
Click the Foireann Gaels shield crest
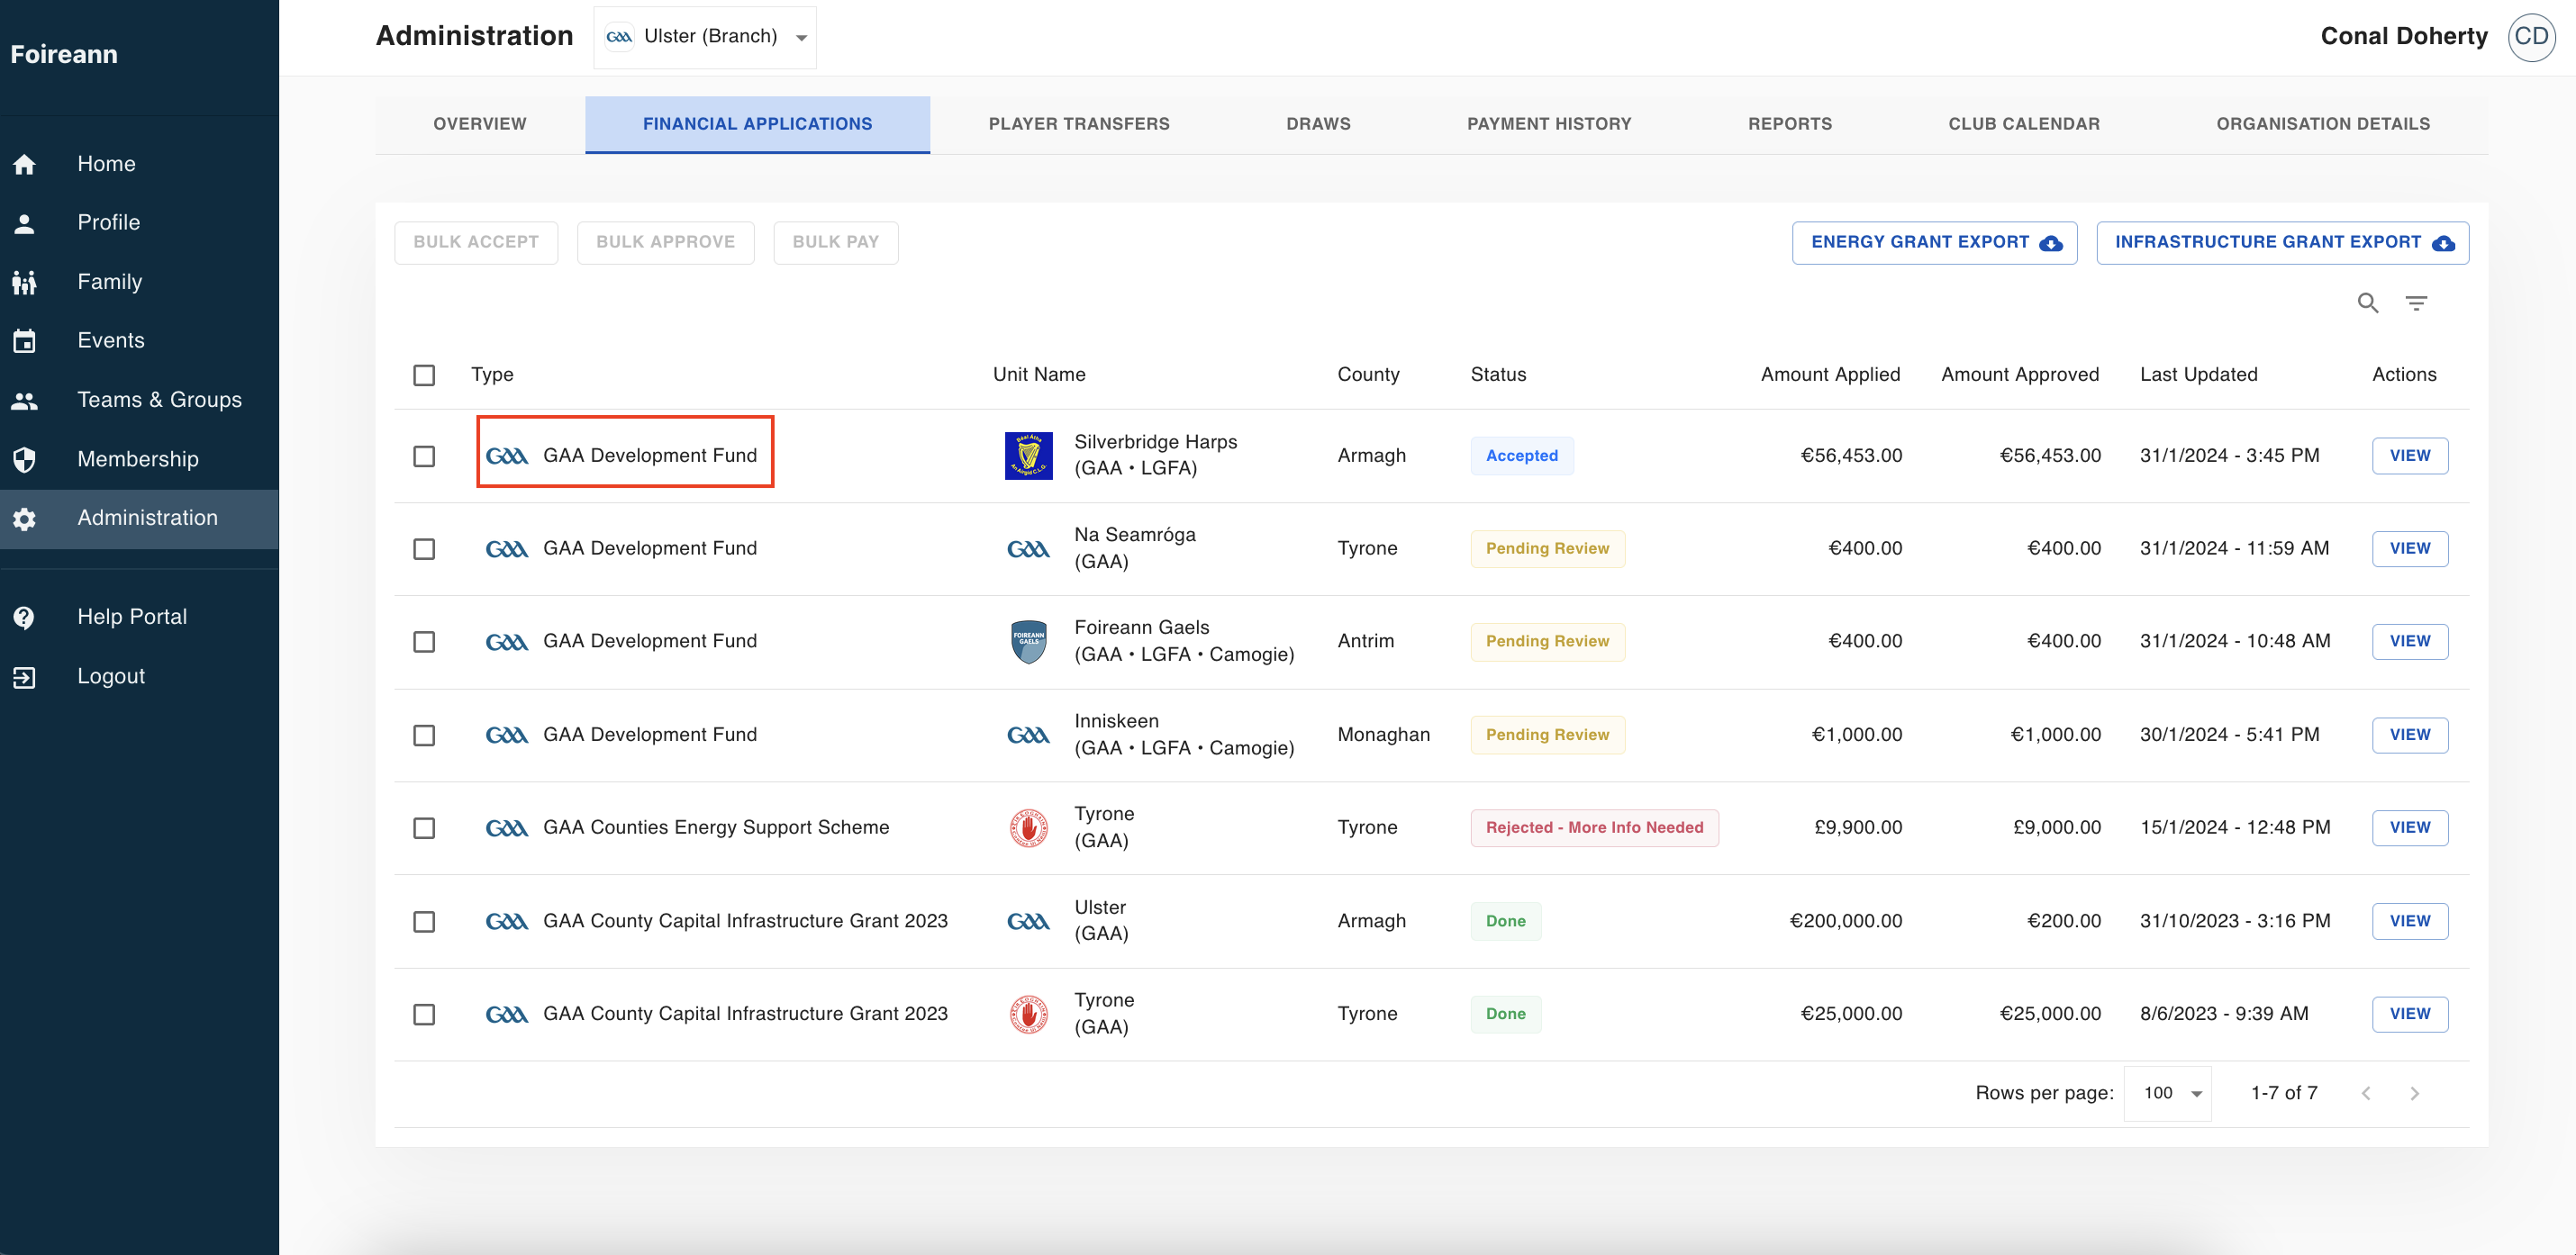tap(1028, 642)
